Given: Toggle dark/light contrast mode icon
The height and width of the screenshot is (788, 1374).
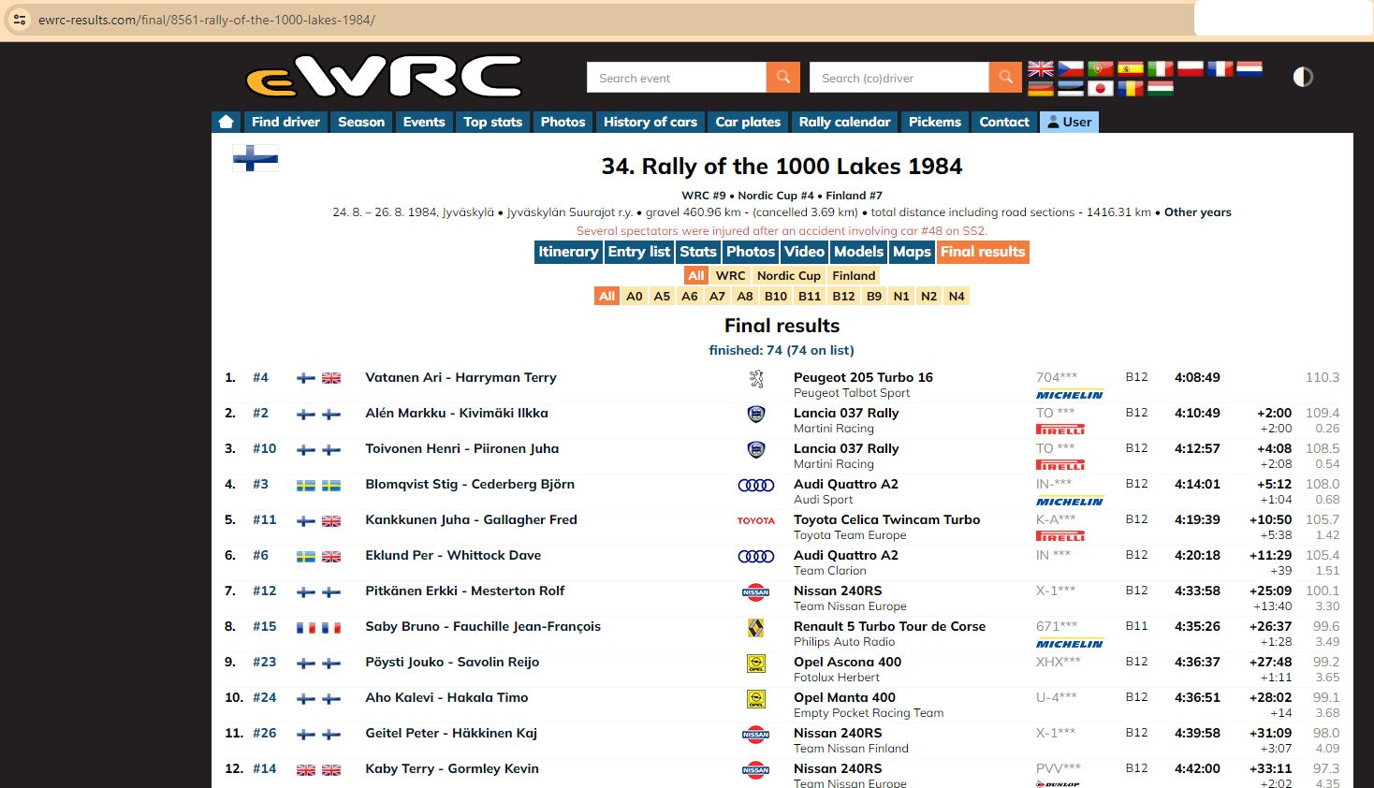Looking at the screenshot, I should point(1303,77).
